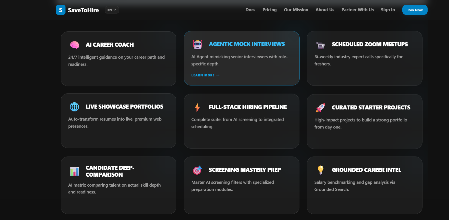Click the Full-Stack Hiring Pipeline heading
This screenshot has width=449, height=220.
pyautogui.click(x=248, y=107)
